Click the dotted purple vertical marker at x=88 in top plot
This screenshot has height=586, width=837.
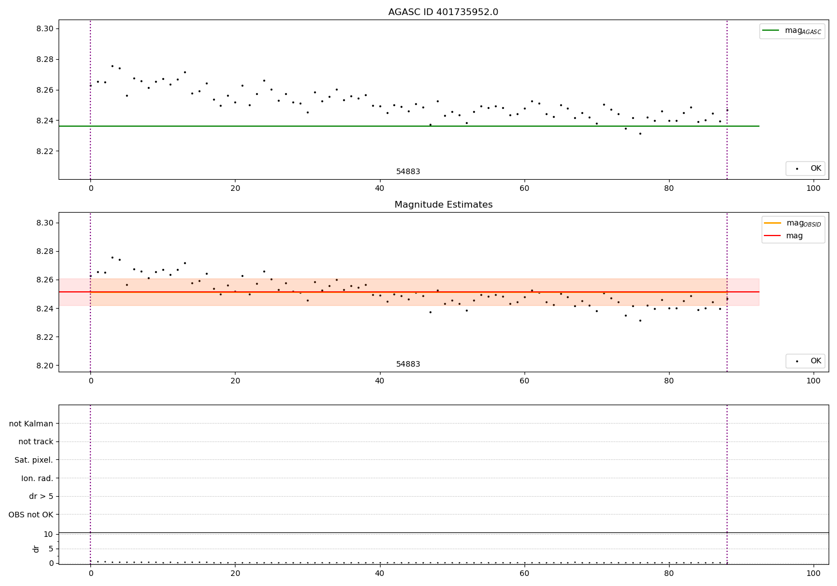point(727,99)
